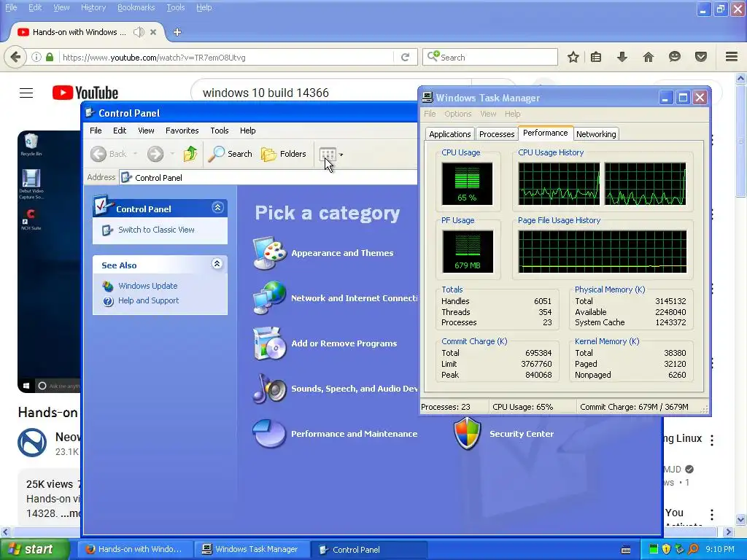Switch to the Networking tab in Task Manager
747x560 pixels.
(x=596, y=134)
